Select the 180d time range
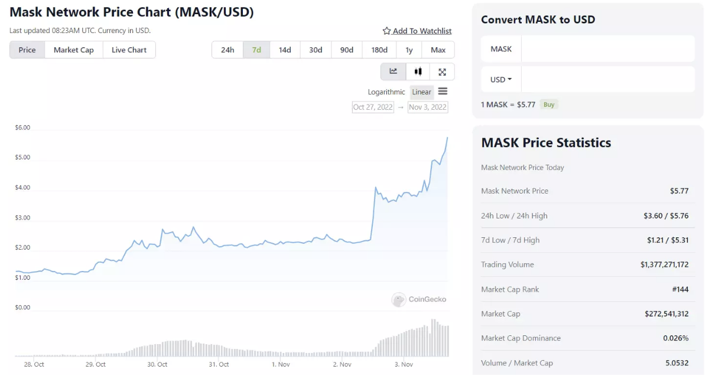Image resolution: width=709 pixels, height=379 pixels. (379, 50)
